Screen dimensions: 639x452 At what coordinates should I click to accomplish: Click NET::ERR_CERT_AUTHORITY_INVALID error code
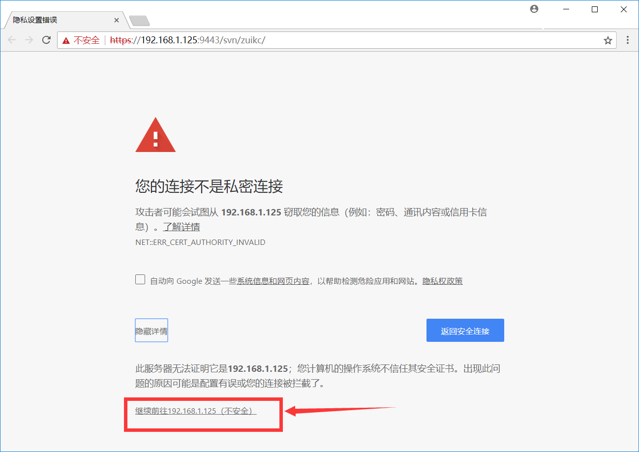(x=200, y=242)
